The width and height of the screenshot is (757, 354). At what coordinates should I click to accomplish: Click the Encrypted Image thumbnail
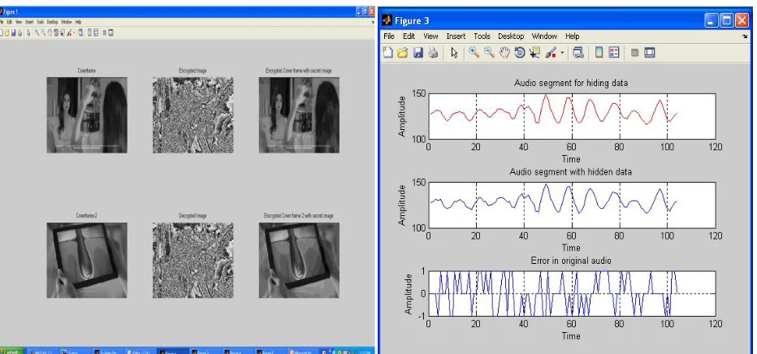(193, 114)
